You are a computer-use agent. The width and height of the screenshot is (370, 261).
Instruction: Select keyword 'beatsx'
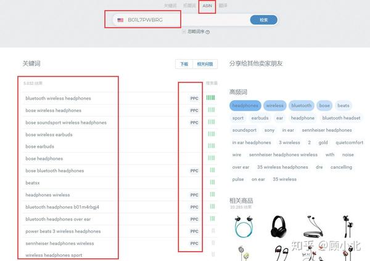pos(33,183)
